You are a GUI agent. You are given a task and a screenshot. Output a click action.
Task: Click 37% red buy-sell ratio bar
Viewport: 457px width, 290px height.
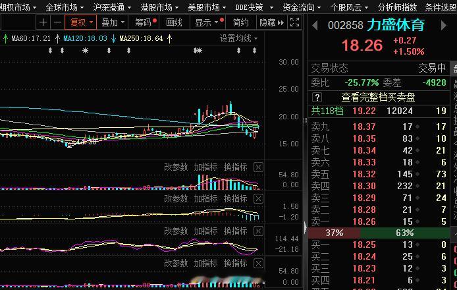pyautogui.click(x=335, y=233)
